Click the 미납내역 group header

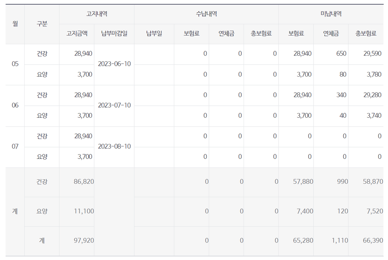tap(331, 14)
